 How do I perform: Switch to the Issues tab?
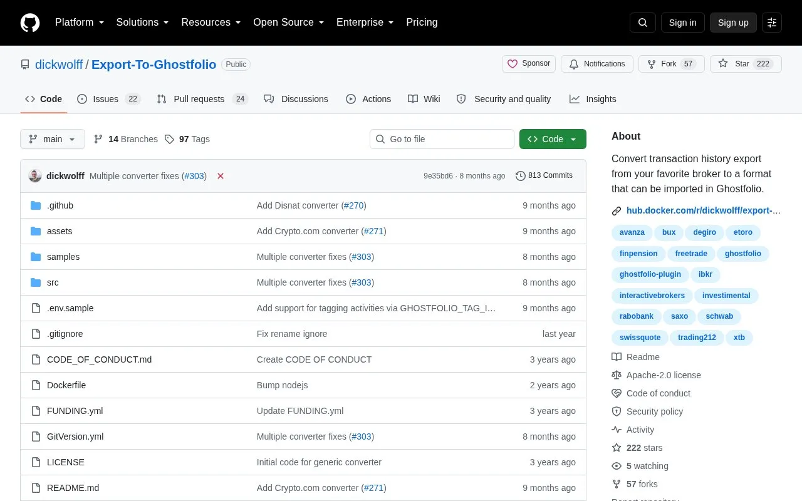point(109,99)
